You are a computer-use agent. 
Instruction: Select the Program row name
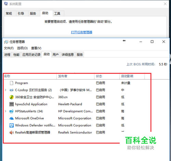click(22, 83)
